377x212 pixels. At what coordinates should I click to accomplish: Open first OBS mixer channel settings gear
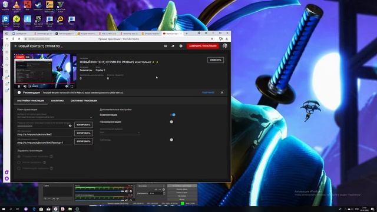click(131, 191)
